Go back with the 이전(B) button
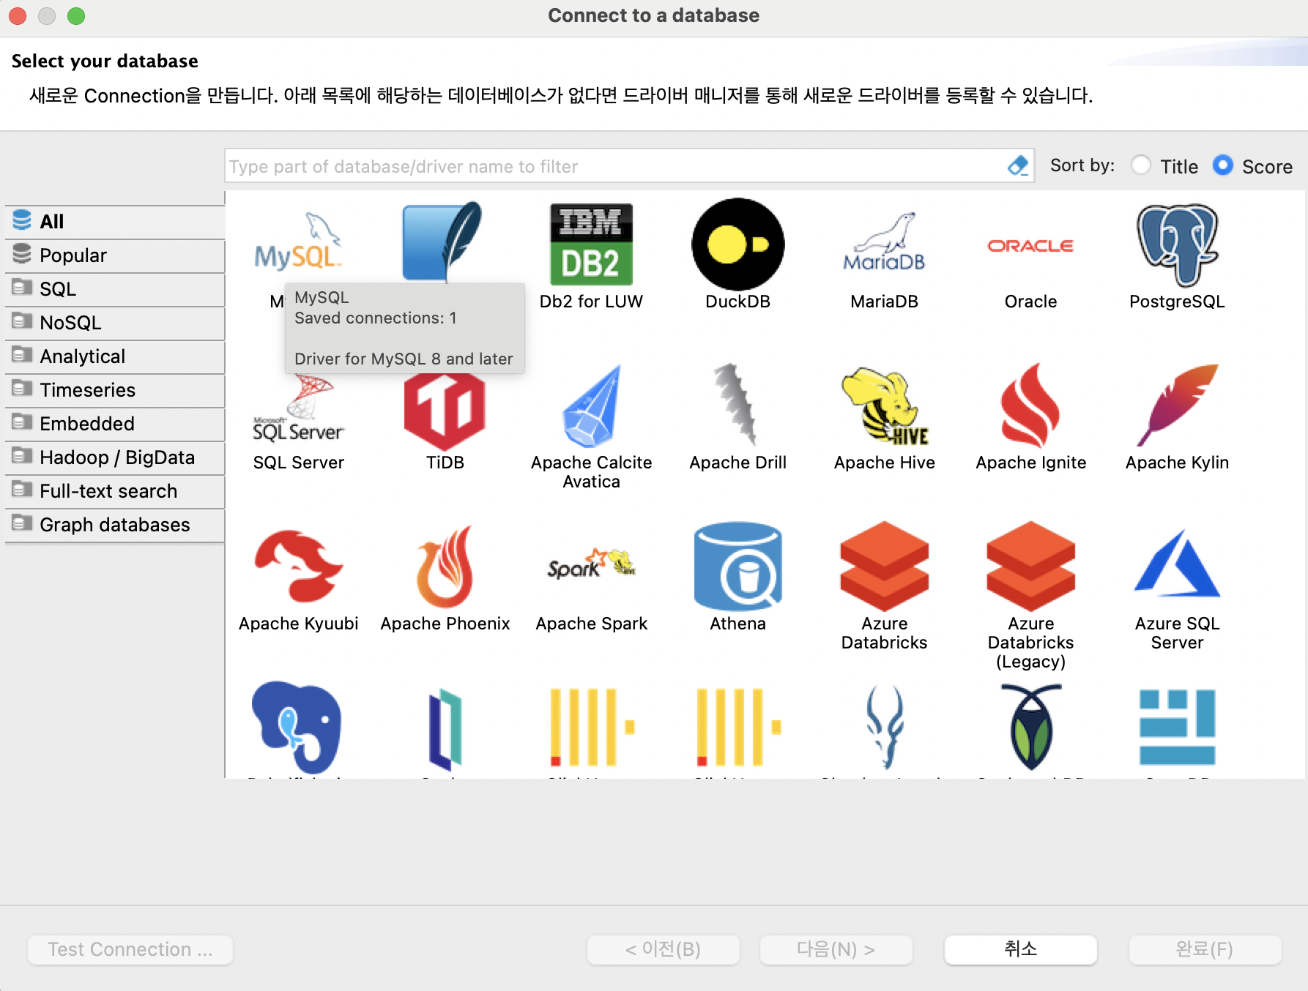The width and height of the screenshot is (1308, 991). point(663,949)
